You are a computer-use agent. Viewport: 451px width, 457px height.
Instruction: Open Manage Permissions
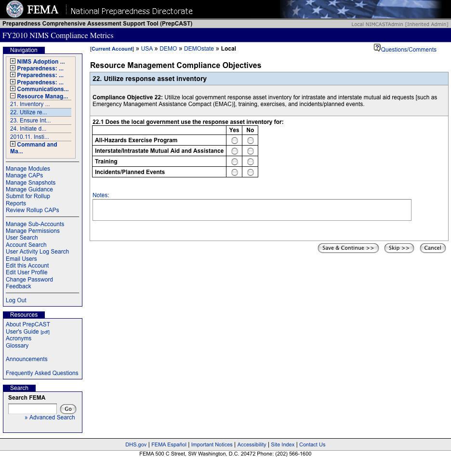(33, 231)
